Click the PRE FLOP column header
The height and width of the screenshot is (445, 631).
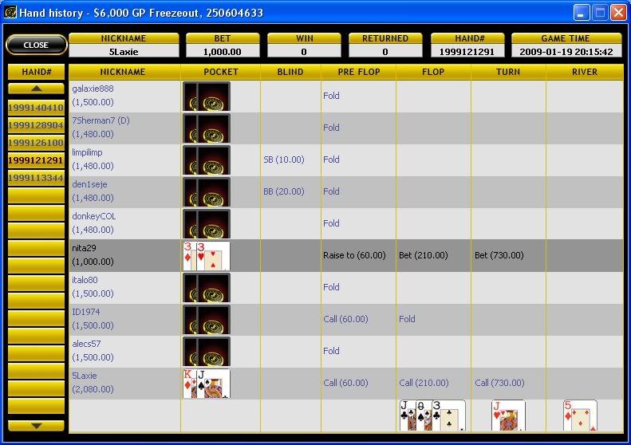(x=358, y=72)
